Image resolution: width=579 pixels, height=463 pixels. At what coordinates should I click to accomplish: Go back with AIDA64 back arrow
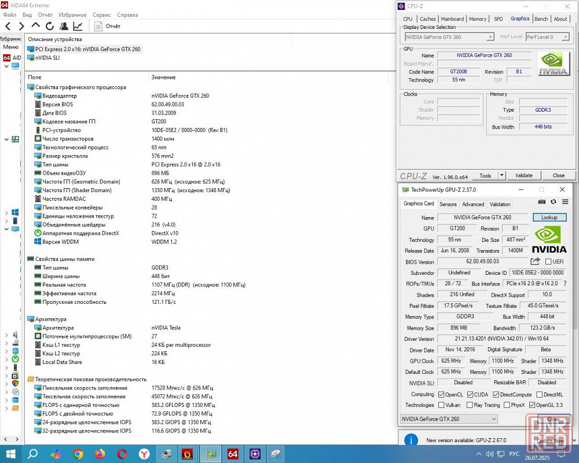coord(8,26)
